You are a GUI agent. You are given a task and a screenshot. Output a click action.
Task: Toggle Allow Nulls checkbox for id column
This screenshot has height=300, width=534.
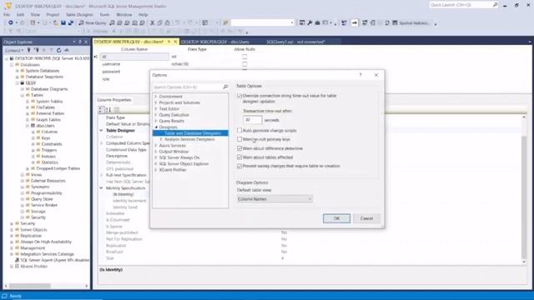244,57
